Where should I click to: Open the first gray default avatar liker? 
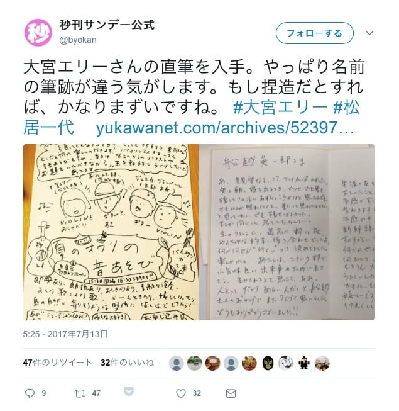tap(177, 363)
